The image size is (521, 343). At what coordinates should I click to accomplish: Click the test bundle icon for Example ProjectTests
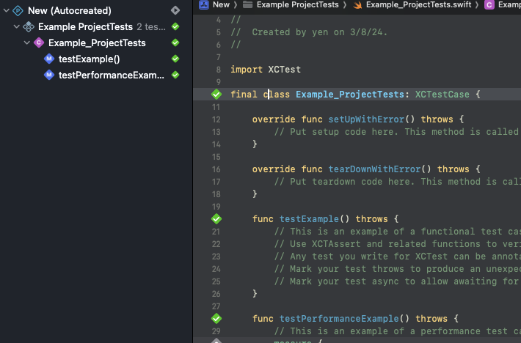[x=29, y=26]
